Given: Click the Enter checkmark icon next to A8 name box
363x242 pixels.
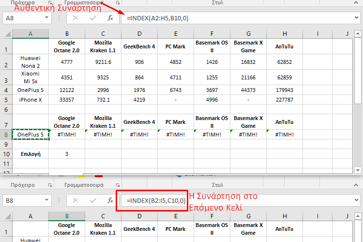Looking at the screenshot, I should click(x=93, y=18).
